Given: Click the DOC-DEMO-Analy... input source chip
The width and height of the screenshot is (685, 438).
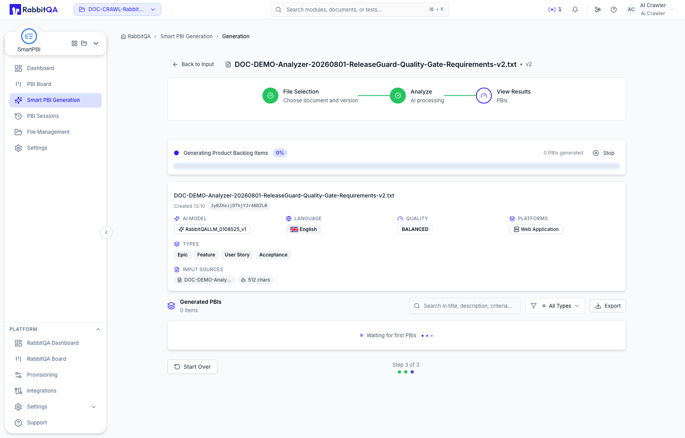Looking at the screenshot, I should click(x=205, y=280).
